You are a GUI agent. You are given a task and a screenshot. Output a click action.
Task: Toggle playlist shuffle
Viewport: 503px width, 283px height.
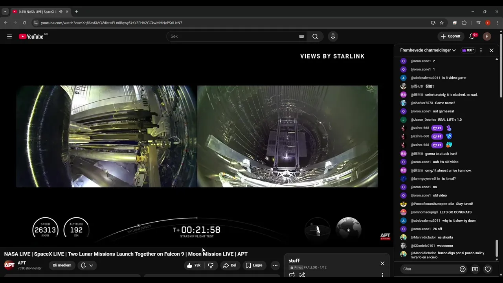(x=302, y=275)
